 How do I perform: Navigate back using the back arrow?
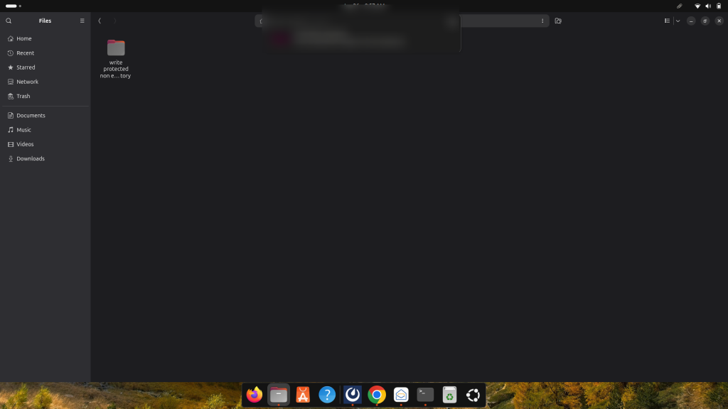100,21
